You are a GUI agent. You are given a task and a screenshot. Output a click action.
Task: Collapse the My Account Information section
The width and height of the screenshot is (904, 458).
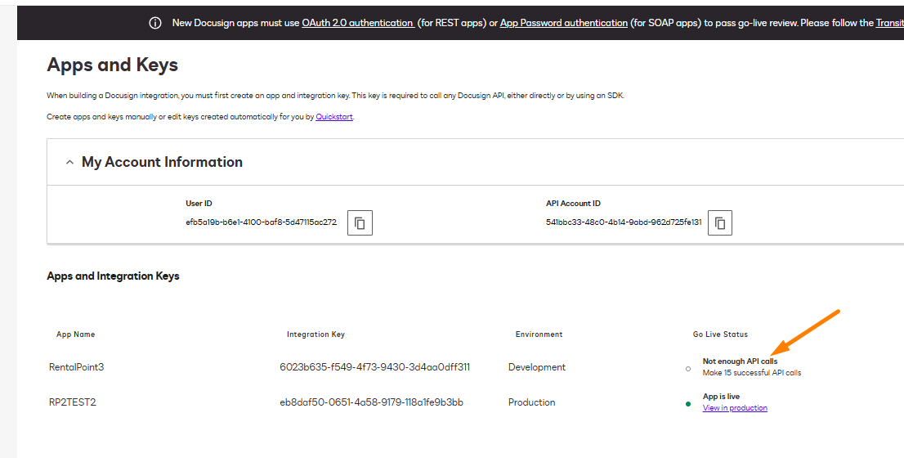(69, 163)
